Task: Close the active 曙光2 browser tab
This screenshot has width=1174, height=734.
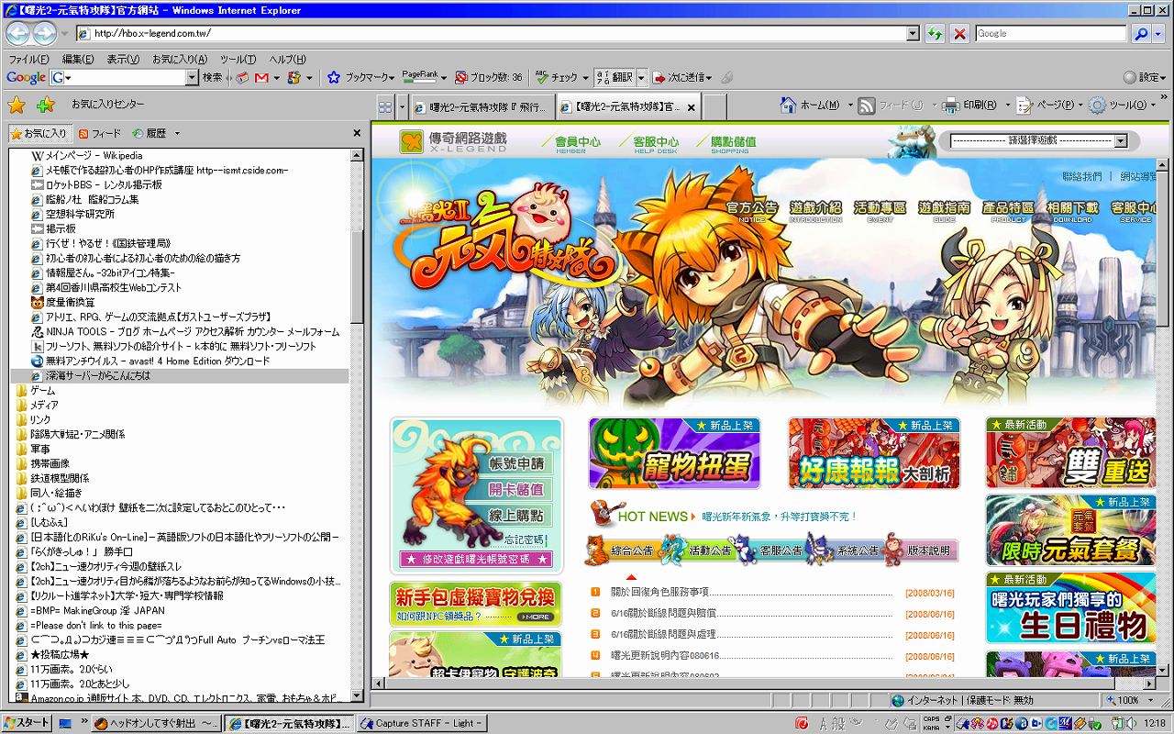Action: [692, 107]
